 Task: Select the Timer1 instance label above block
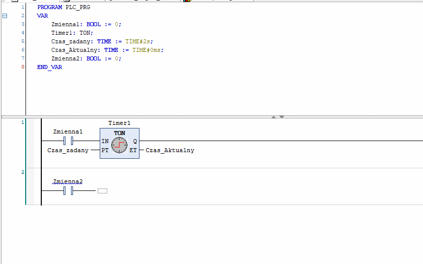[x=119, y=123]
